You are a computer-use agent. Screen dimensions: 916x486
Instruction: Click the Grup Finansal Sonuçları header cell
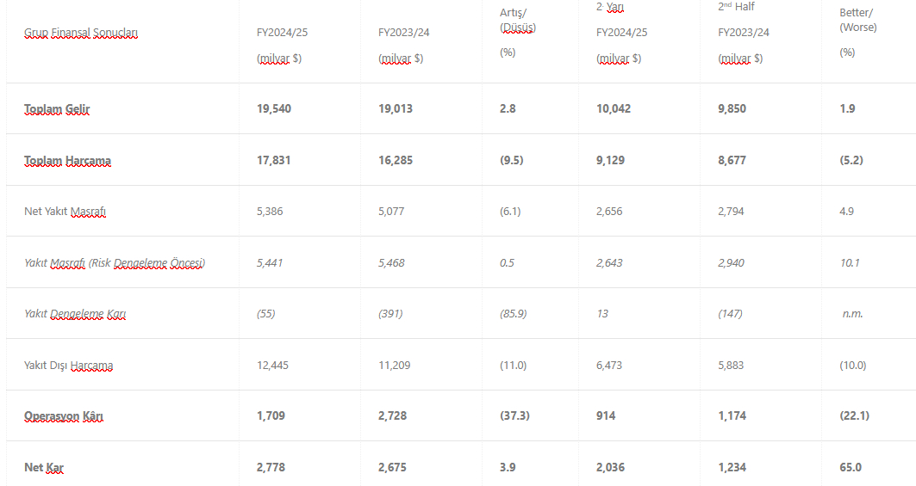[81, 33]
